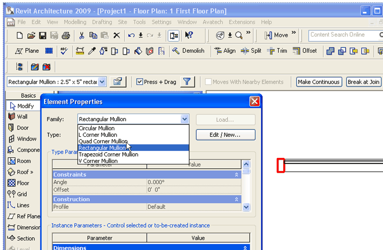Screen dimensions: 383x250
Task: Click the Match Type eyedropper icon
Action: [x=92, y=51]
